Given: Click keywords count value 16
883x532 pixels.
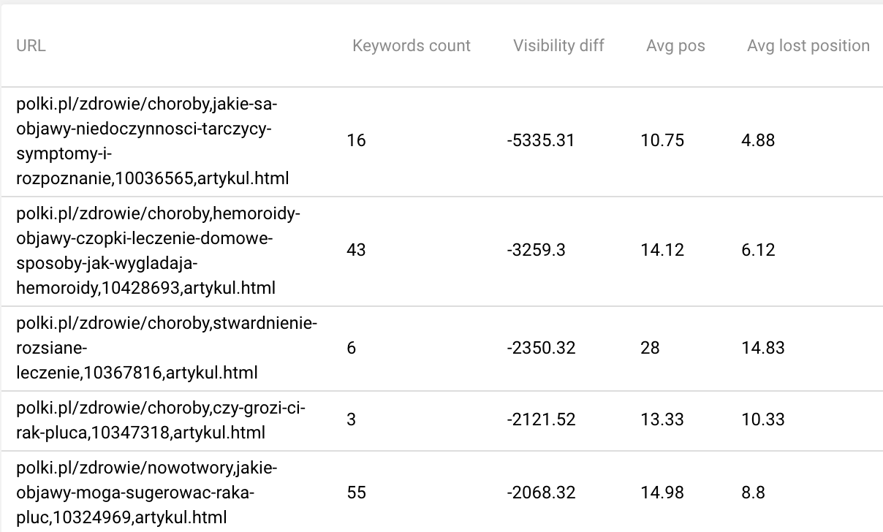Looking at the screenshot, I should pos(356,140).
